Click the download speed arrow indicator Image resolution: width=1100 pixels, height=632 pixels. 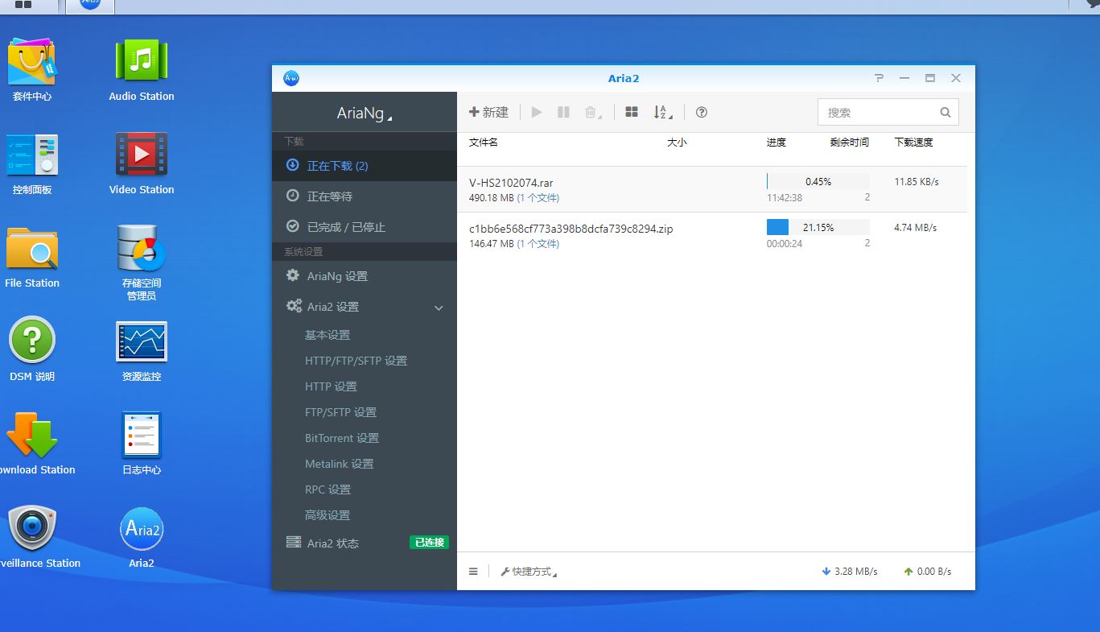(826, 572)
